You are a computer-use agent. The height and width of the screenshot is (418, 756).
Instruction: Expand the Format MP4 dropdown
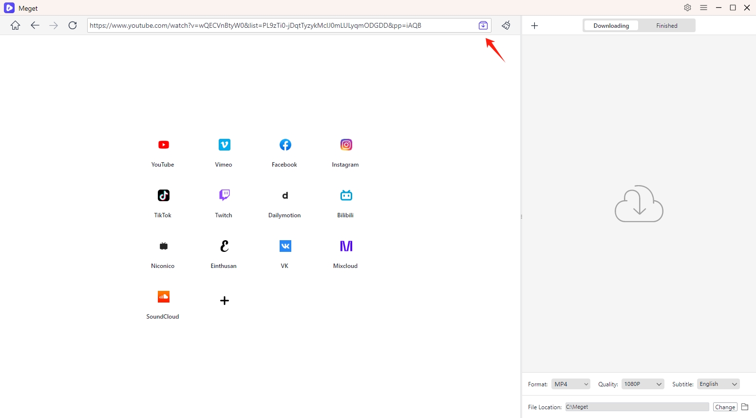tap(570, 384)
